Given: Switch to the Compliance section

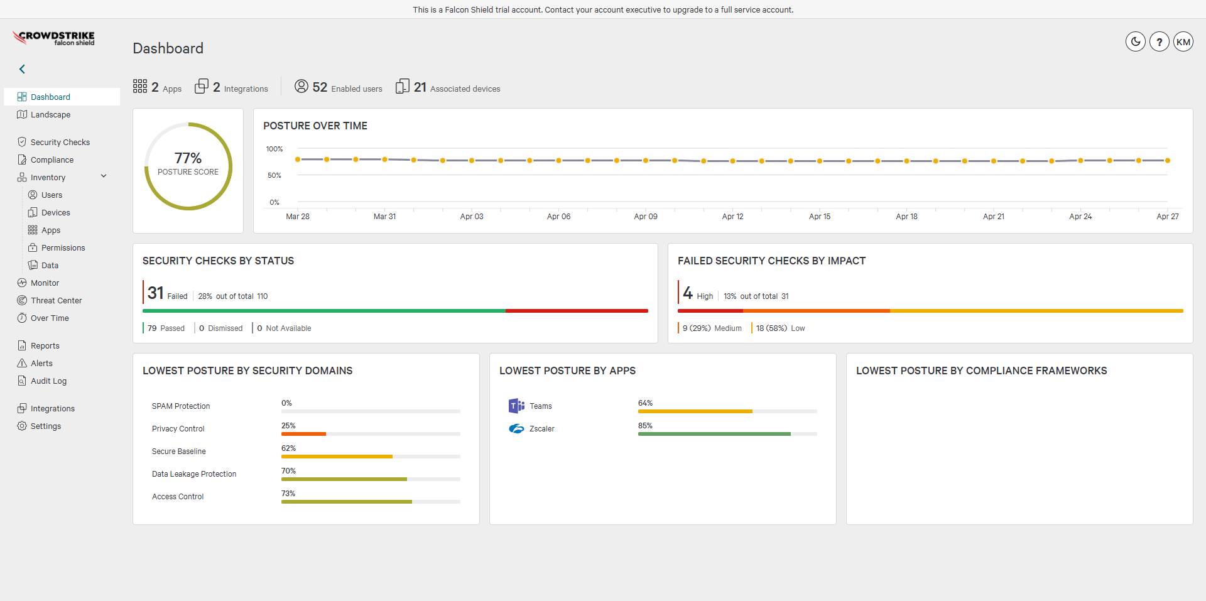Looking at the screenshot, I should [22, 160].
